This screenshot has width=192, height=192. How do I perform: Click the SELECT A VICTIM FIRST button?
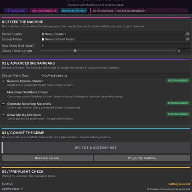coord(96,148)
